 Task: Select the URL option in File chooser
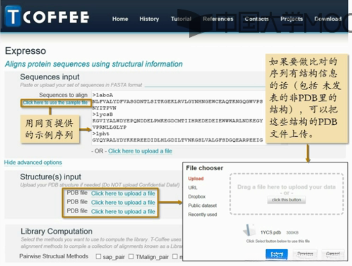(193, 187)
